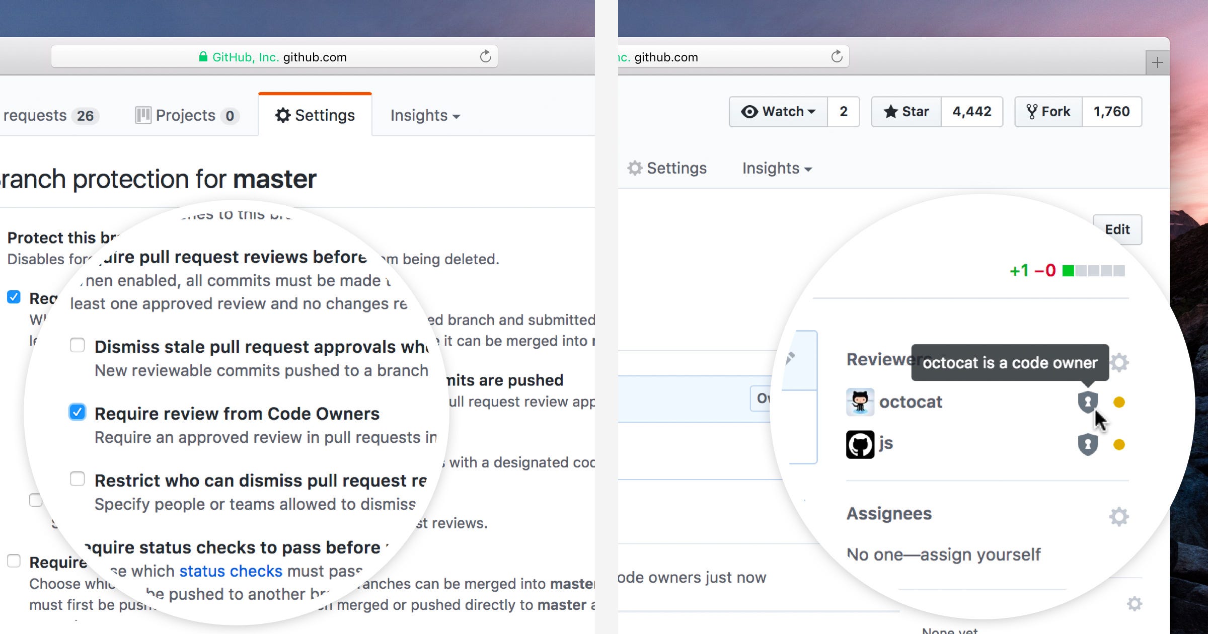Enable Require status checks checkbox at bottom
Viewport: 1208px width, 634px height.
[x=14, y=561]
